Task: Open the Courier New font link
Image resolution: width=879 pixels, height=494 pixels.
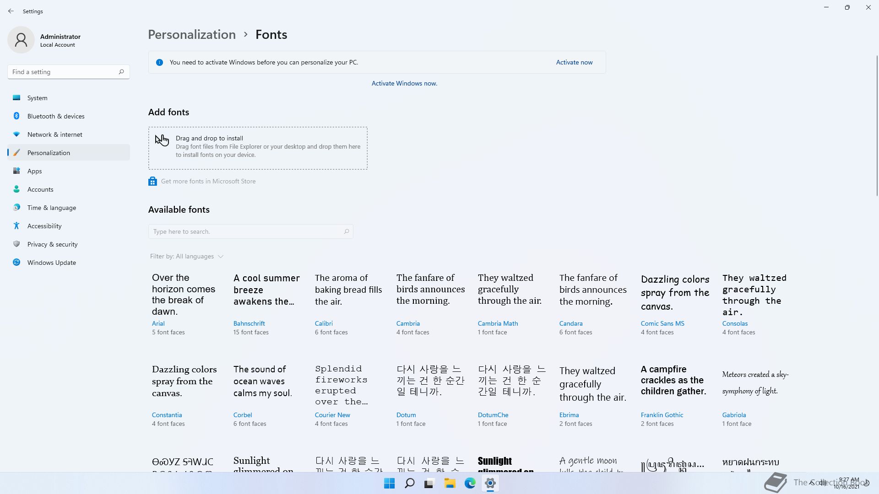Action: (x=332, y=415)
